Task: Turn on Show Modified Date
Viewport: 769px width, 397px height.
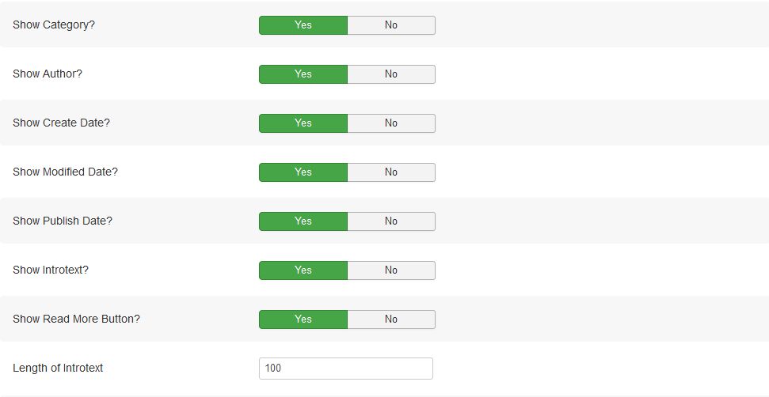Action: coord(303,172)
